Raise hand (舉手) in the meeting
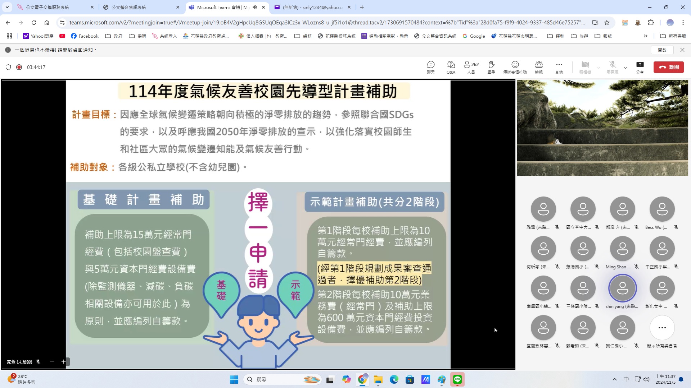Image resolution: width=691 pixels, height=388 pixels. pos(491,67)
